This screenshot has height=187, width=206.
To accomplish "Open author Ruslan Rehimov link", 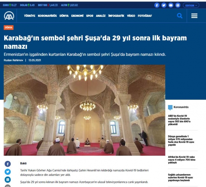I will [13, 60].
